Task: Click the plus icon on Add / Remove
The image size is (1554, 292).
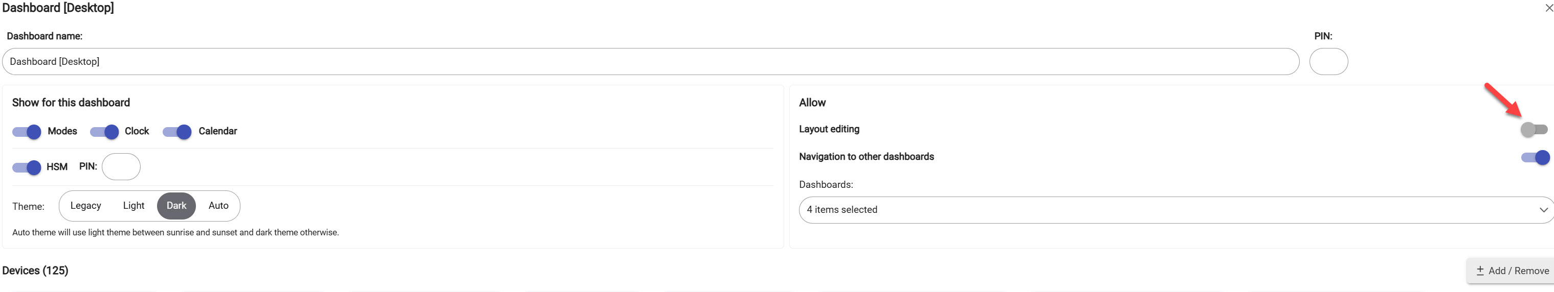Action: click(x=1480, y=271)
